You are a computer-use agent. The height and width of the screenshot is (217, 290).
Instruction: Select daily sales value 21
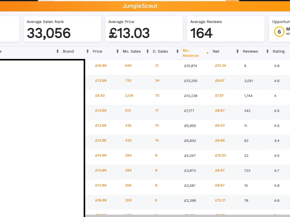[157, 65]
